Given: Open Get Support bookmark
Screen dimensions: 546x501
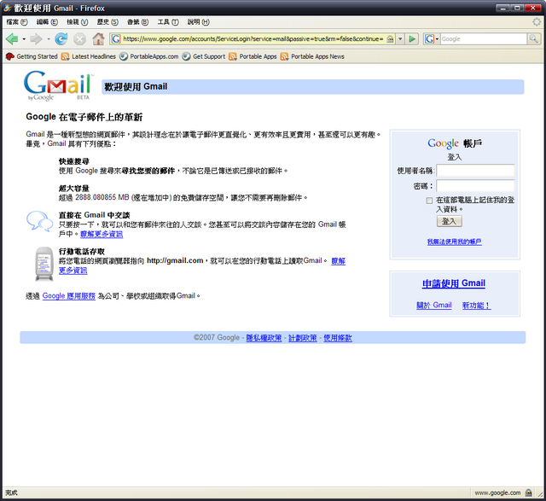Looking at the screenshot, I should point(204,56).
